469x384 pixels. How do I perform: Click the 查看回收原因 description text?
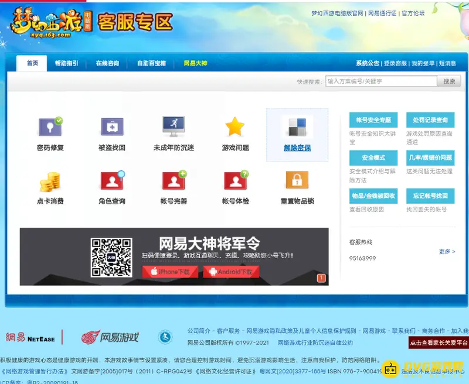tap(366, 210)
